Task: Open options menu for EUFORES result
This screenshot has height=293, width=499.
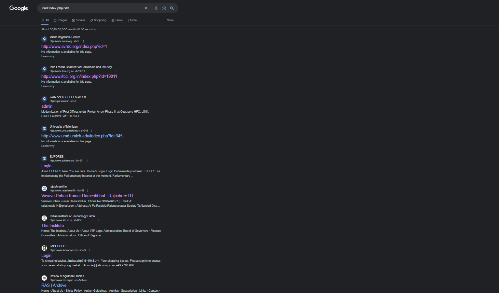Action: (x=87, y=161)
